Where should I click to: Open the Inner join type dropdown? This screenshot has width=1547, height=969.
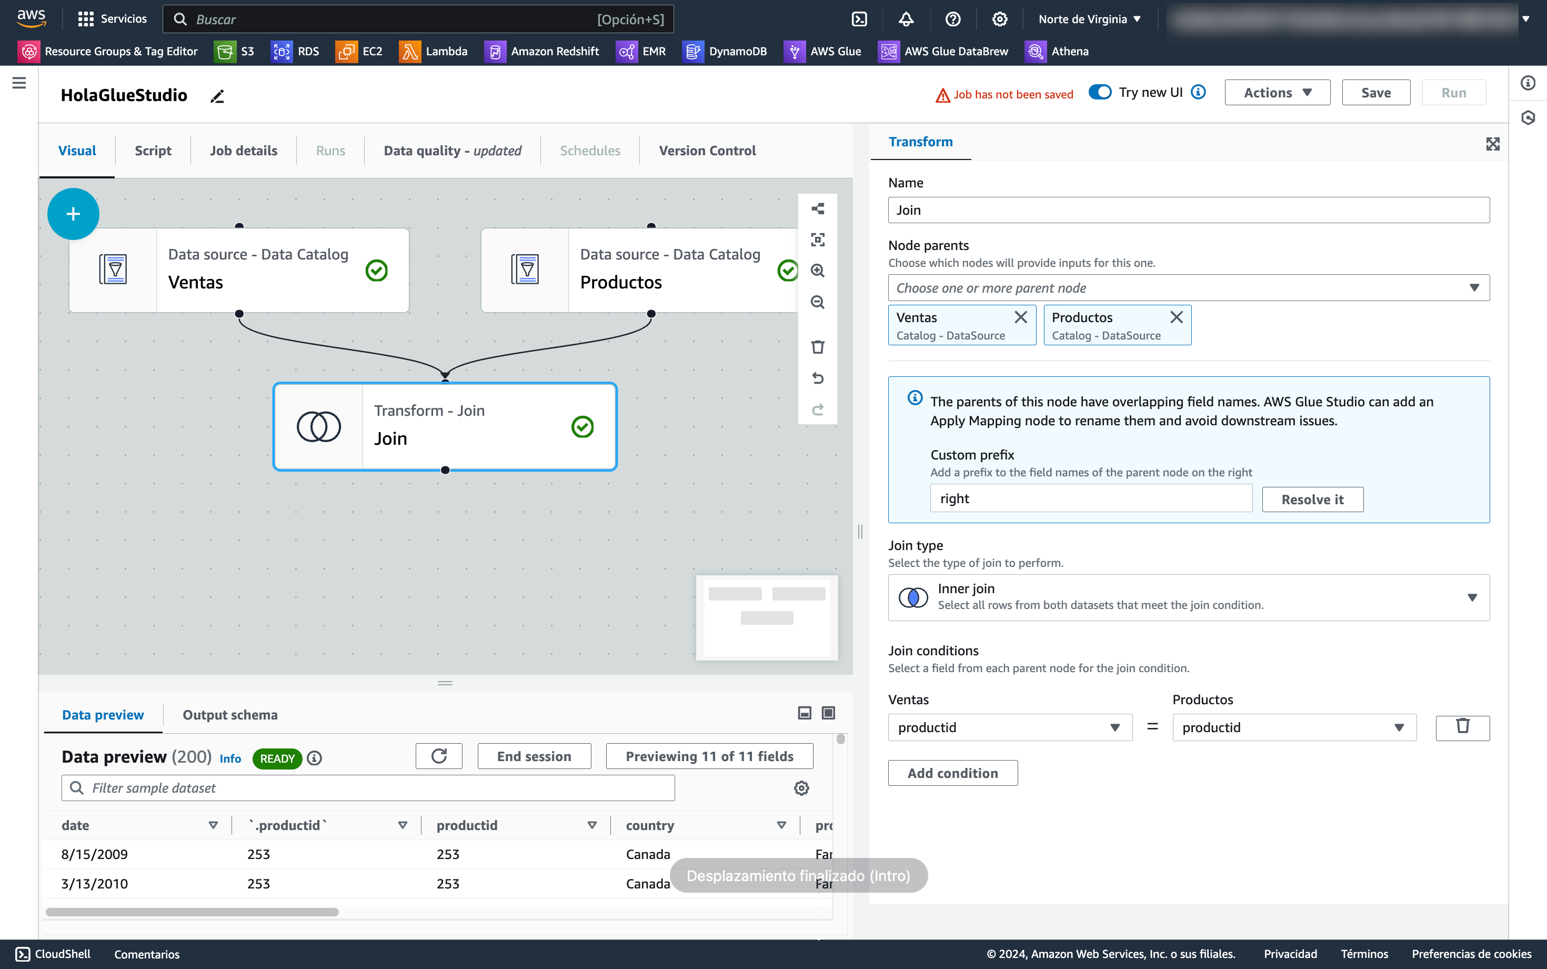point(1188,597)
